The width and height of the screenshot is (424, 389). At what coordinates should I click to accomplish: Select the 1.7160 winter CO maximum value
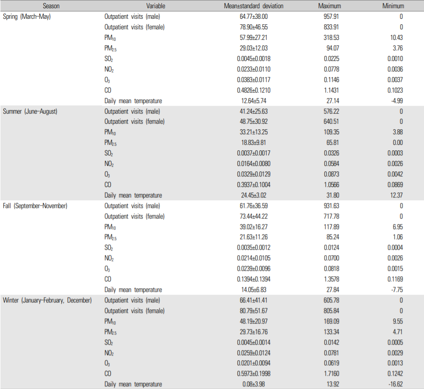[x=329, y=374]
